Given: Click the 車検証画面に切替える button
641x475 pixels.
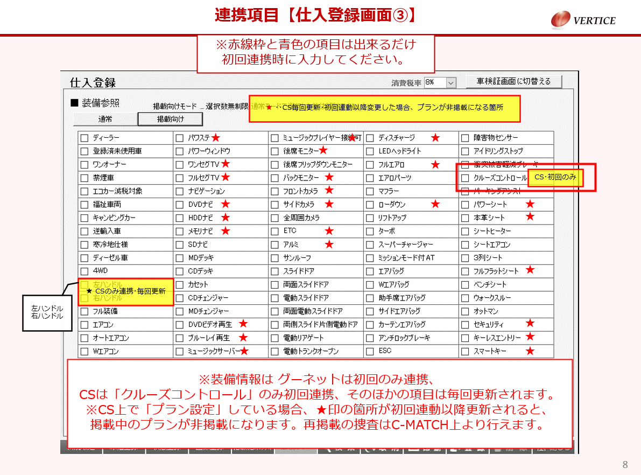Looking at the screenshot, I should coord(513,82).
